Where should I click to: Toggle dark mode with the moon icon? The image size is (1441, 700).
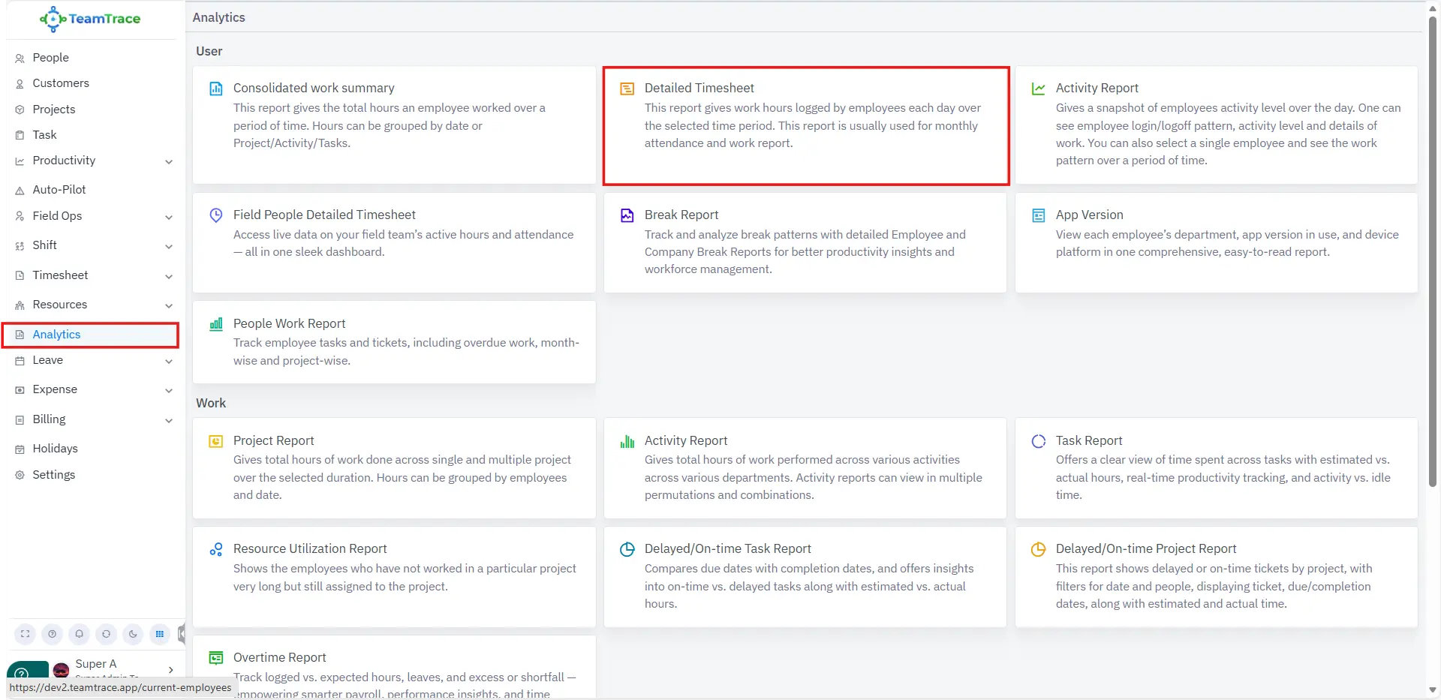point(133,634)
